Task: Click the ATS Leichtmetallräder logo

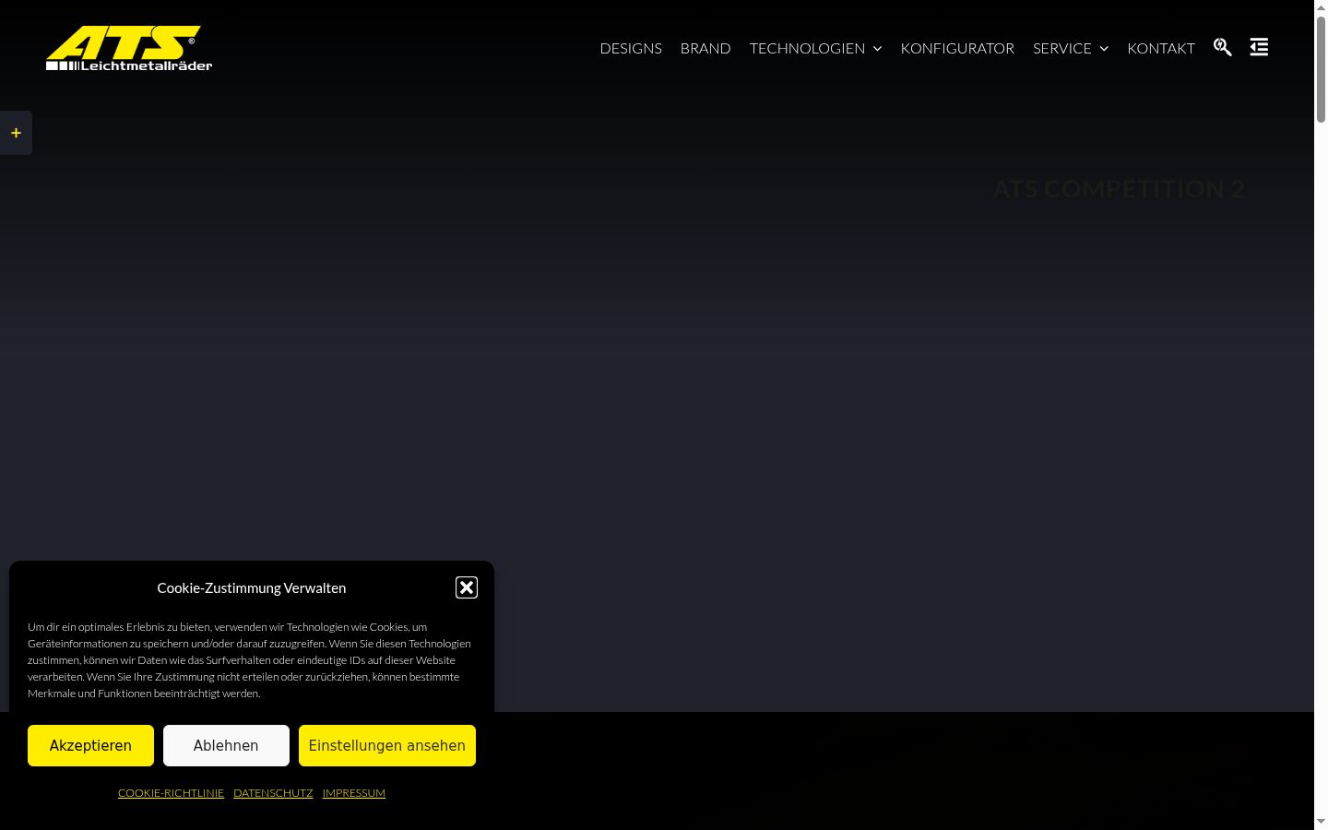Action: point(129,48)
